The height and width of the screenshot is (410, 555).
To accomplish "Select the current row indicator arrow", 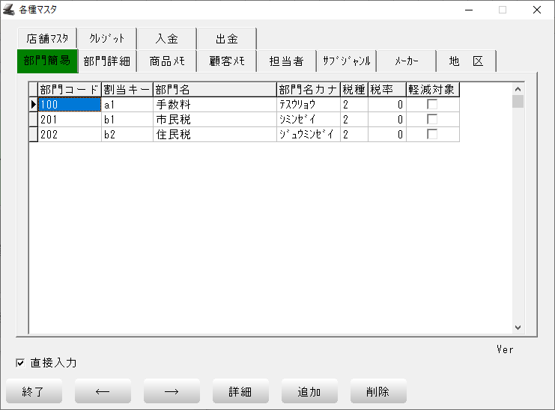I will click(33, 105).
